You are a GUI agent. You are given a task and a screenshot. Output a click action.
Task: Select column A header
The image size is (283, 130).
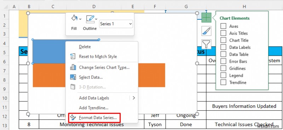click(x=14, y=7)
